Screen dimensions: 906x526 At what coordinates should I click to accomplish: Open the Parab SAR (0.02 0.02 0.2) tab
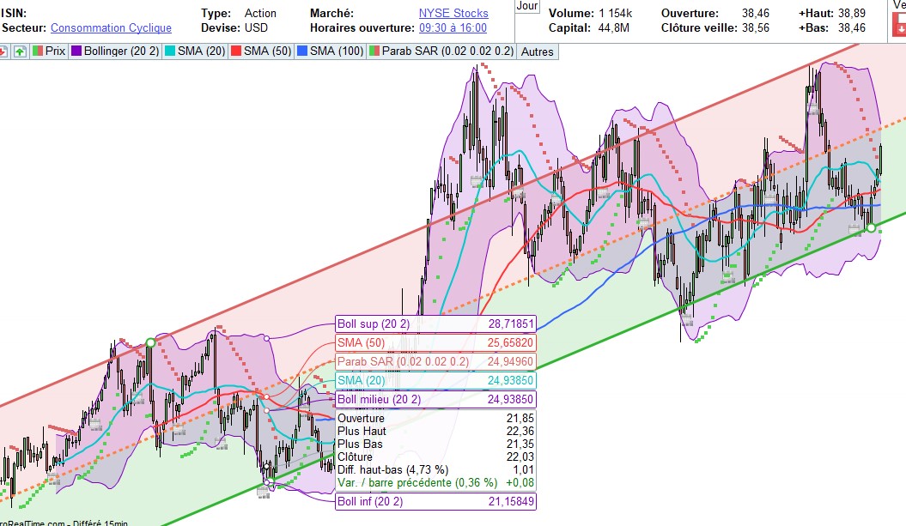point(441,51)
